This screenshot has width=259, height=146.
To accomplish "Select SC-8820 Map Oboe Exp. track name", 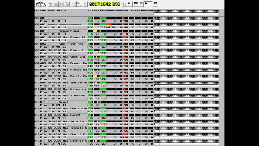I will [x=68, y=57].
